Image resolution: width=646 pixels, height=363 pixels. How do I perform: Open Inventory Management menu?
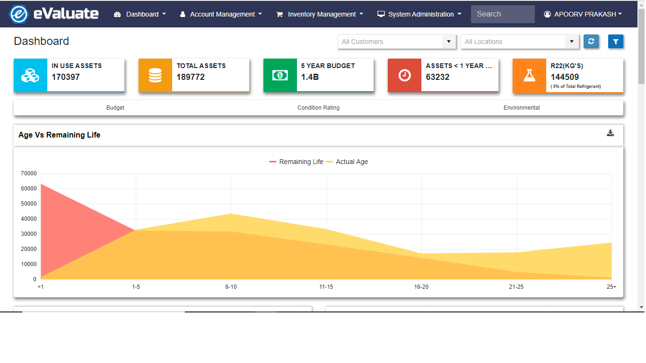pyautogui.click(x=320, y=14)
